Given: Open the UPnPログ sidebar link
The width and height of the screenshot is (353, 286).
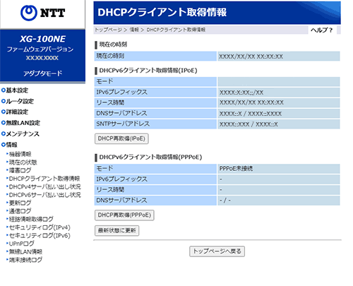Looking at the screenshot, I should [x=21, y=244].
